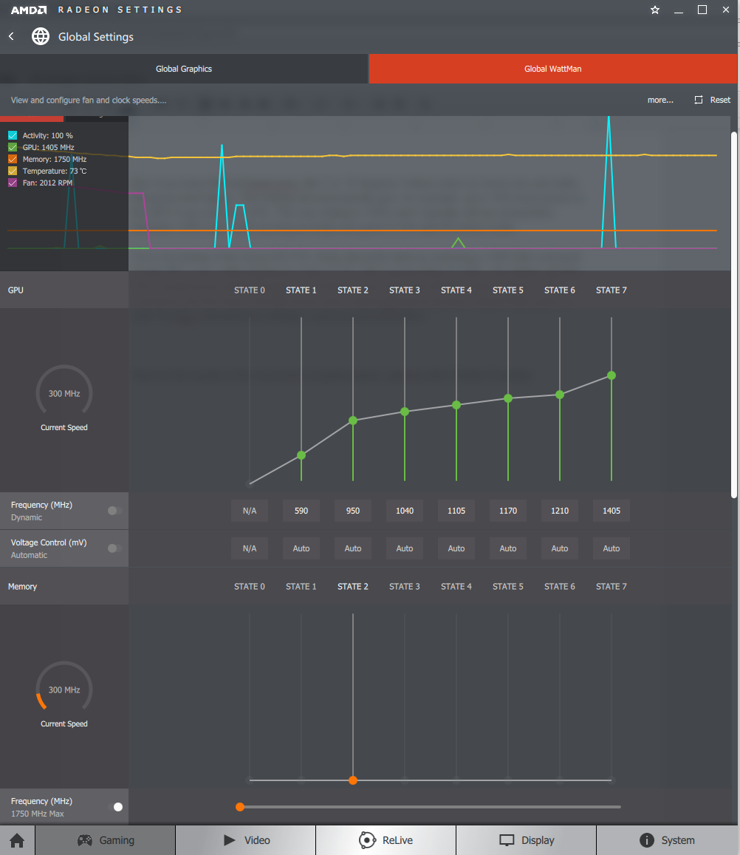Toggle Voltage Control Automatic switch
740x855 pixels.
tap(114, 548)
